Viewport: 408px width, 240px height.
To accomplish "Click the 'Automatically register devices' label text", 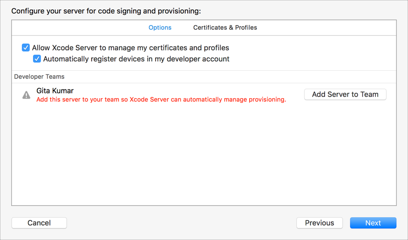I will 136,59.
